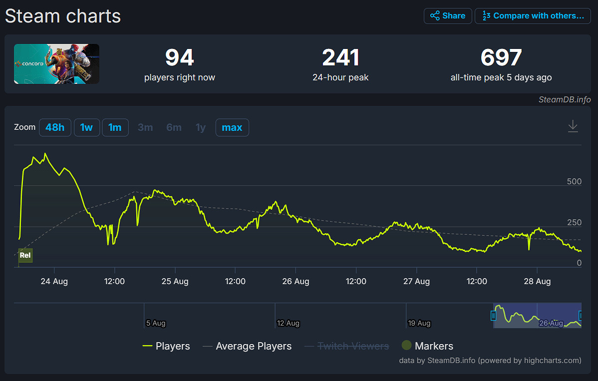Viewport: 598px width, 381px height.
Task: Enable Twitch Viewers series in legend
Action: coord(346,346)
